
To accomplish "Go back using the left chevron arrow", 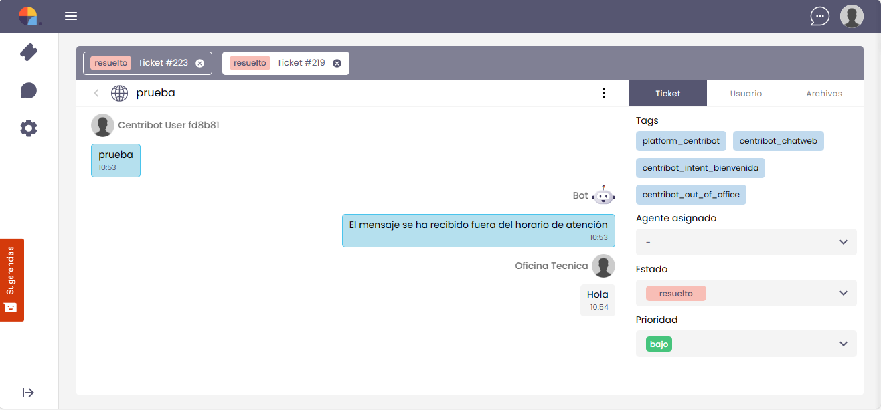I will point(96,93).
